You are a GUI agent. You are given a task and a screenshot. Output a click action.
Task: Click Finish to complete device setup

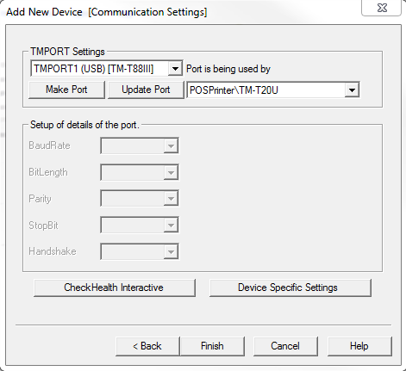212,346
